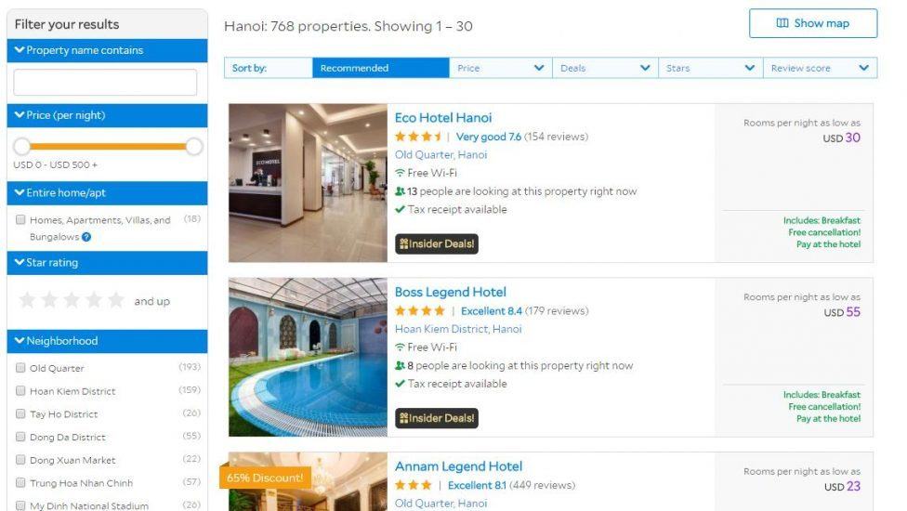Open the Stars sort option
Viewport: 907px width, 511px height.
711,68
